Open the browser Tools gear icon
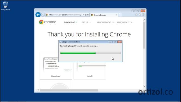The image size is (181, 102). [x=143, y=14]
